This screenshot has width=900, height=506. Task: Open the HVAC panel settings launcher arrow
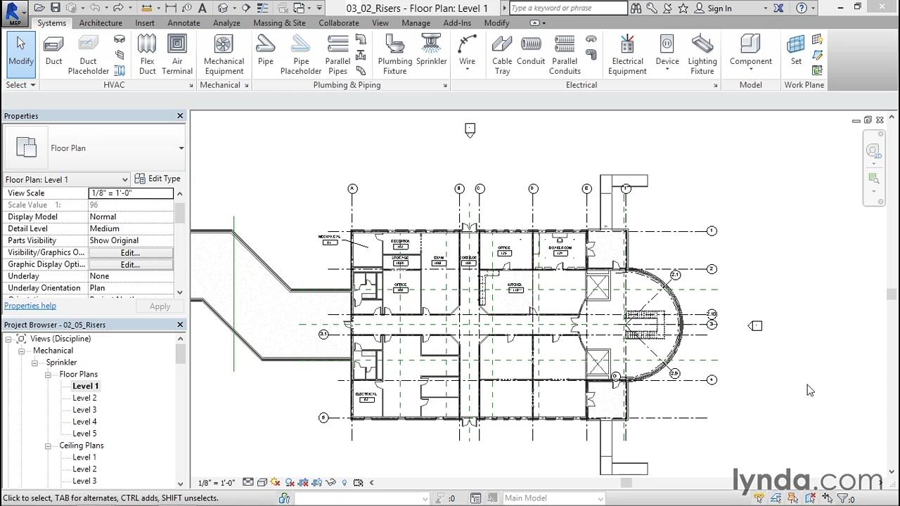point(191,86)
